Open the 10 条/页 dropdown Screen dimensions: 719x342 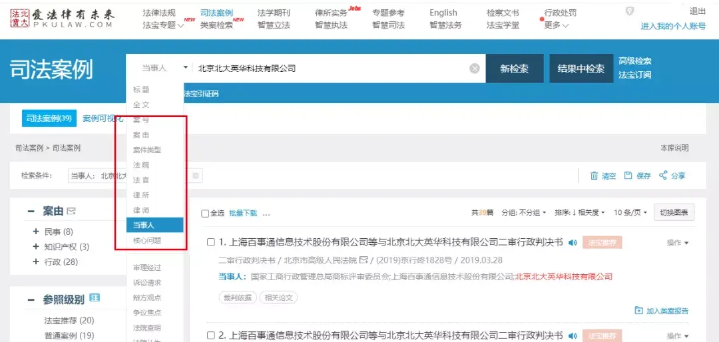point(630,213)
